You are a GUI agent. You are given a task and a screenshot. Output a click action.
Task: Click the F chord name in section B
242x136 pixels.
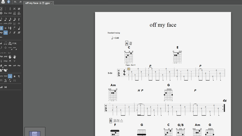click(x=115, y=125)
